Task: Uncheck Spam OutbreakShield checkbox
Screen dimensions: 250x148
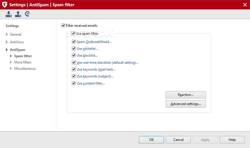Action: (x=74, y=42)
